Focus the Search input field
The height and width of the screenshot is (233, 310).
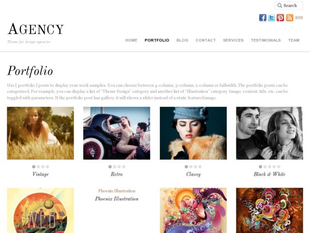point(289,5)
